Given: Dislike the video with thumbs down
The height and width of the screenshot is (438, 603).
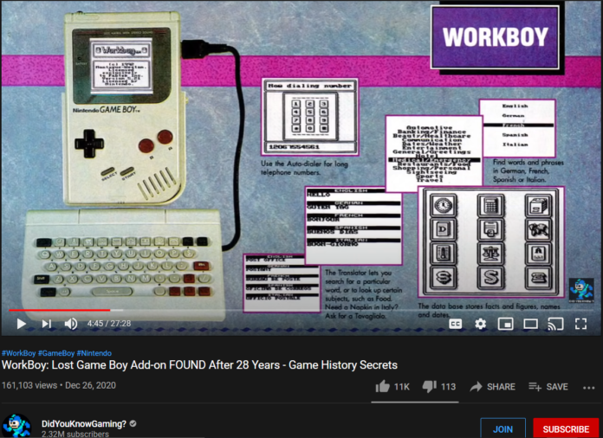Looking at the screenshot, I should 438,387.
